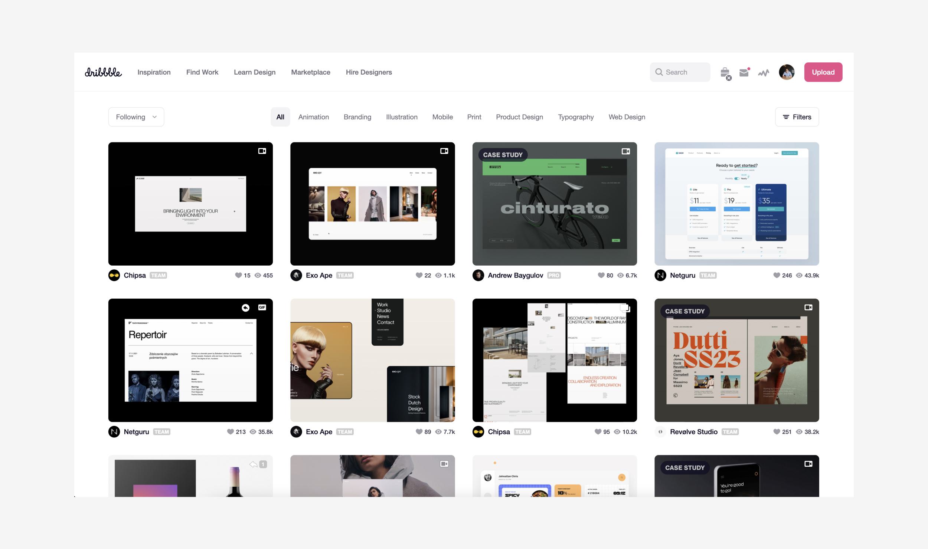928x549 pixels.
Task: Open the Following dropdown
Action: [136, 117]
